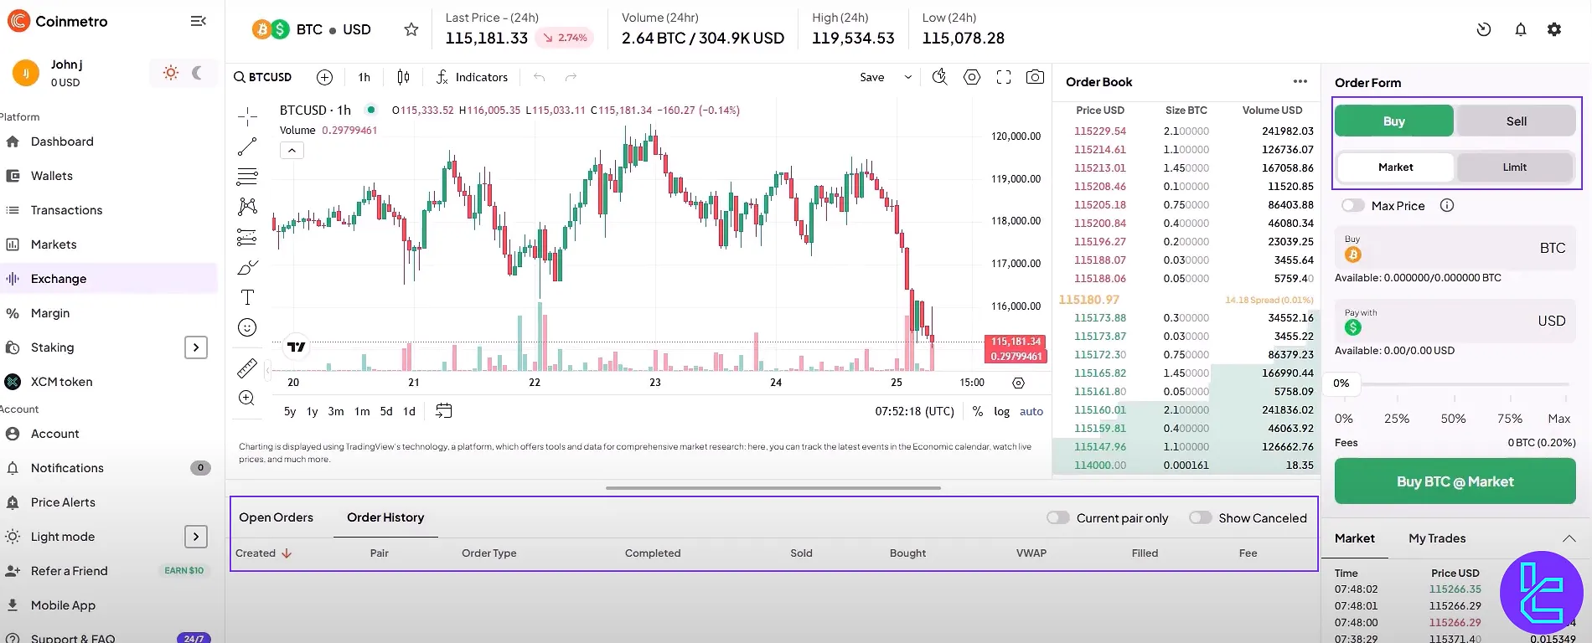Select the text annotation tool
The width and height of the screenshot is (1592, 643).
247,297
